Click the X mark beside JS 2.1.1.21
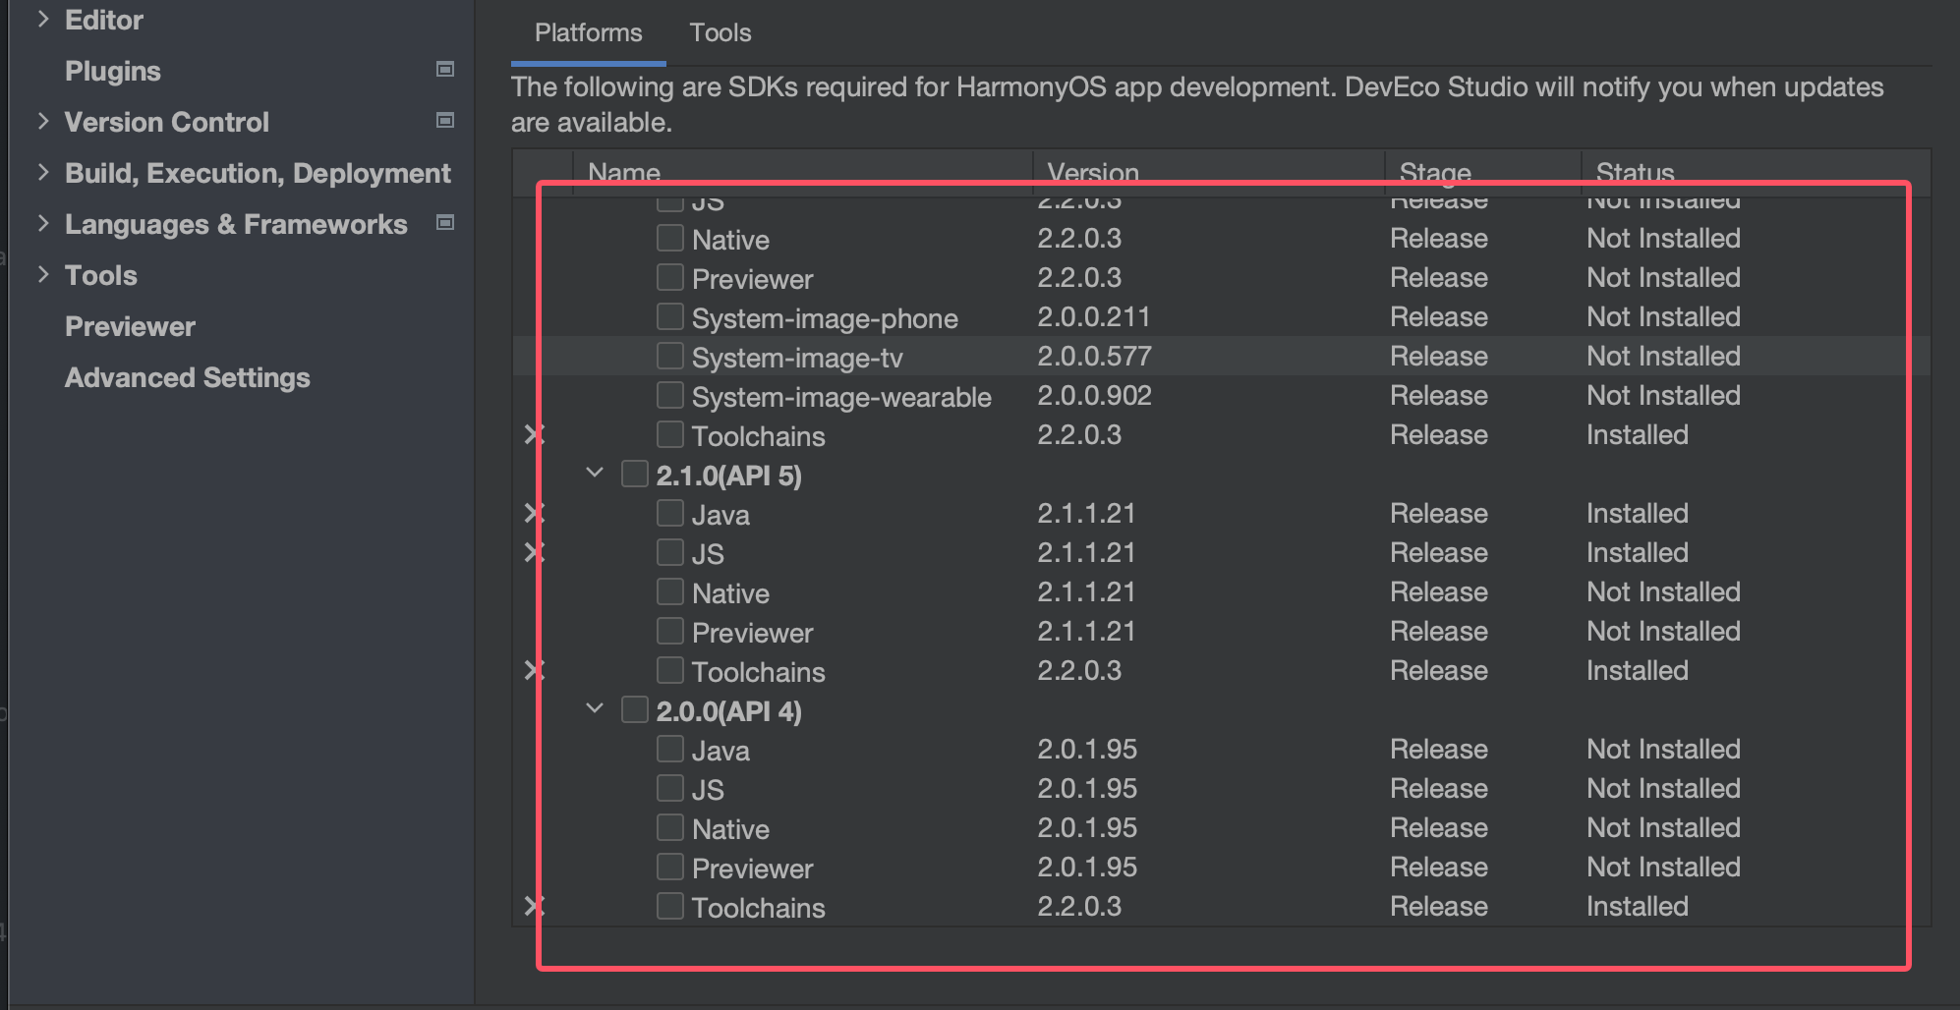 click(x=534, y=552)
